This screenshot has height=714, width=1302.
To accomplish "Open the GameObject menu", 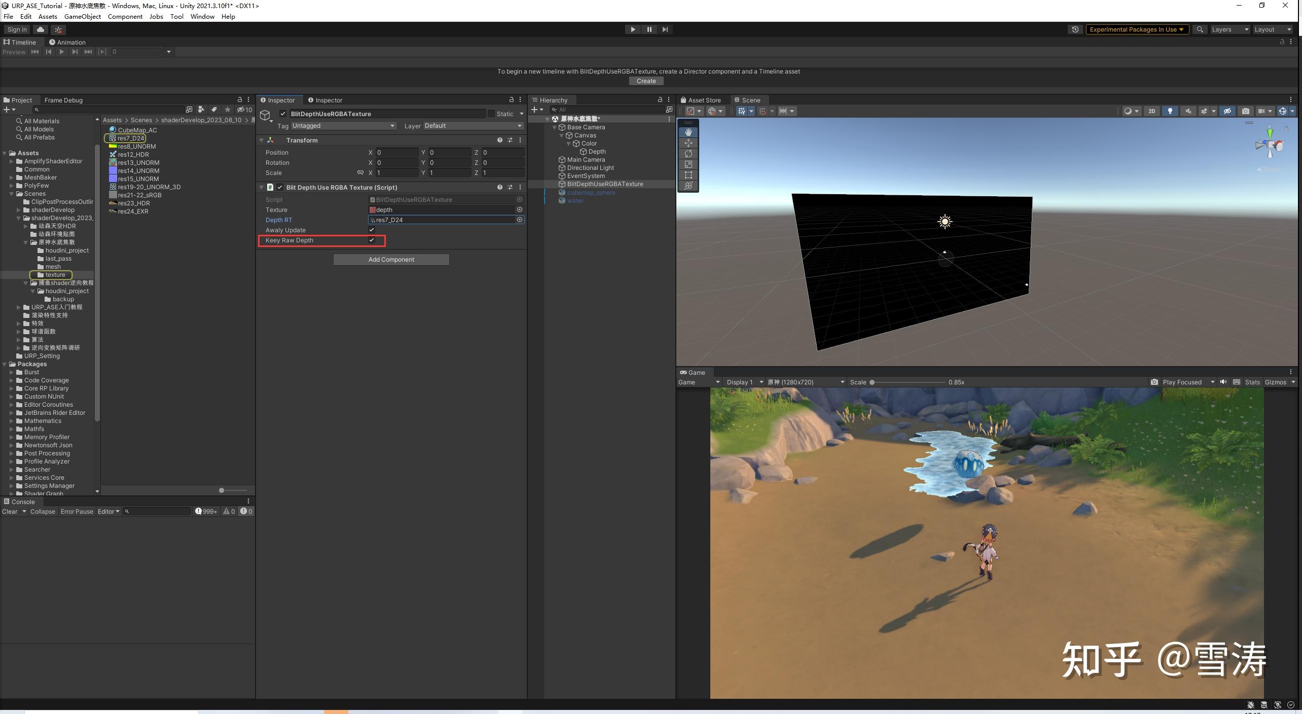I will [x=83, y=16].
